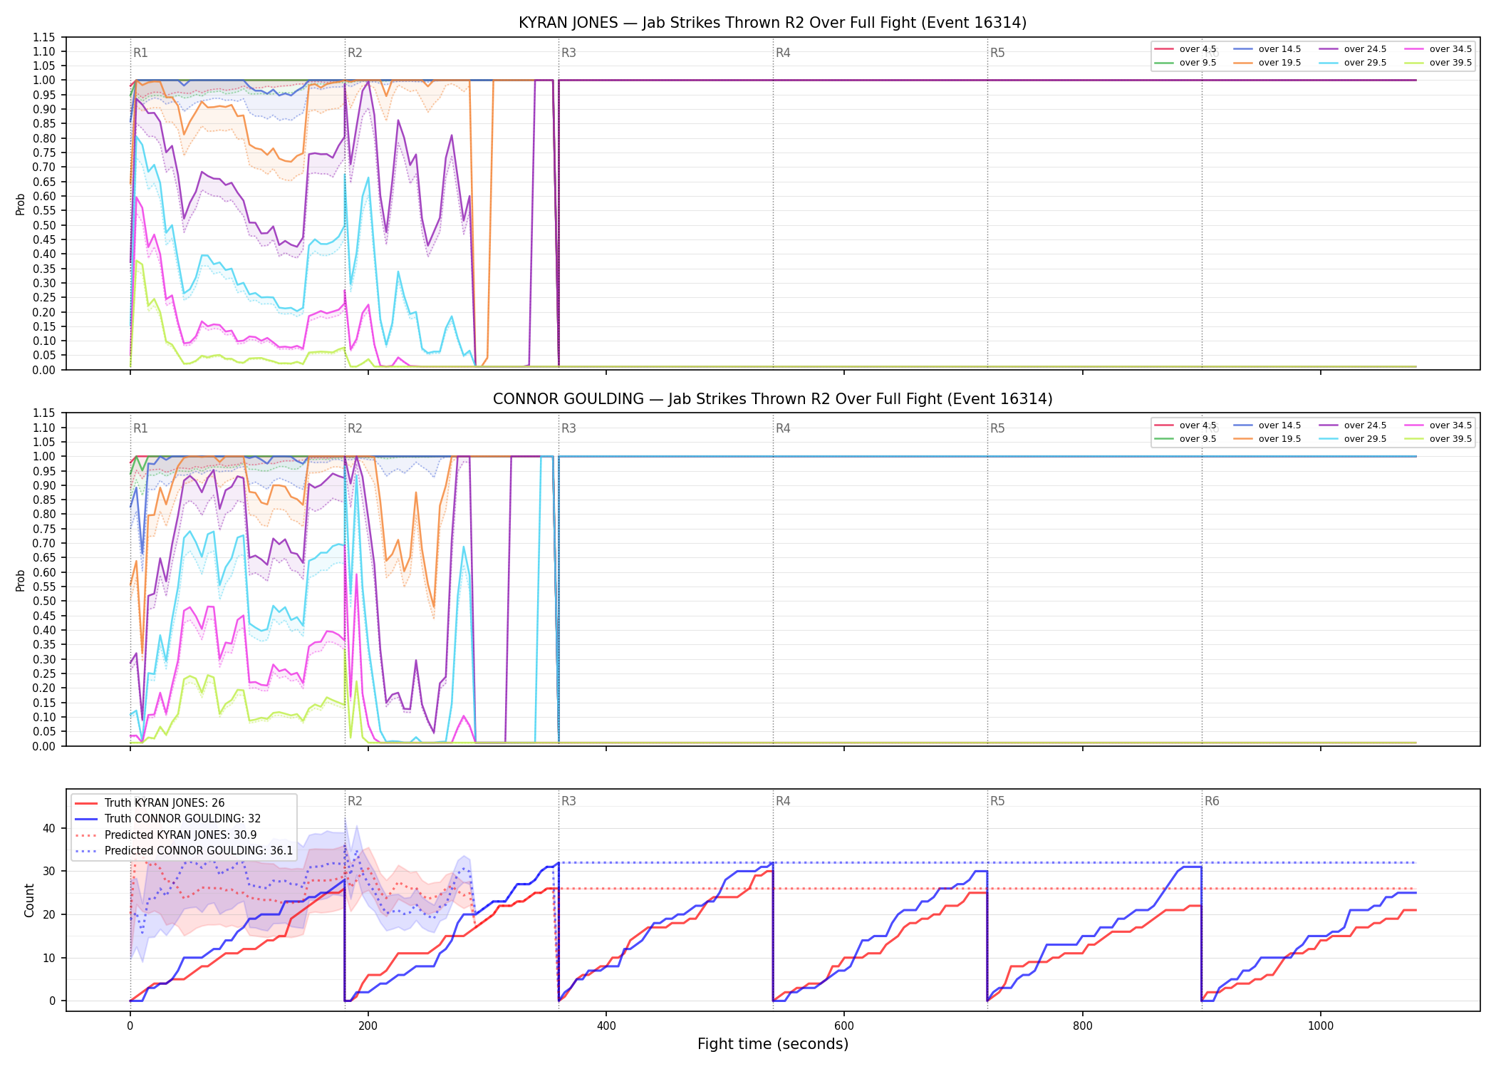The height and width of the screenshot is (1069, 1496).
Task: Click the 'Fight time (seconds)' axis label
Action: [773, 1044]
